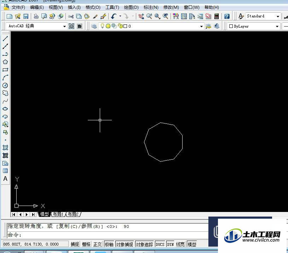Screen dimensions: 288x253
Task: Open the ByLayer color dropdown
Action: 277,26
